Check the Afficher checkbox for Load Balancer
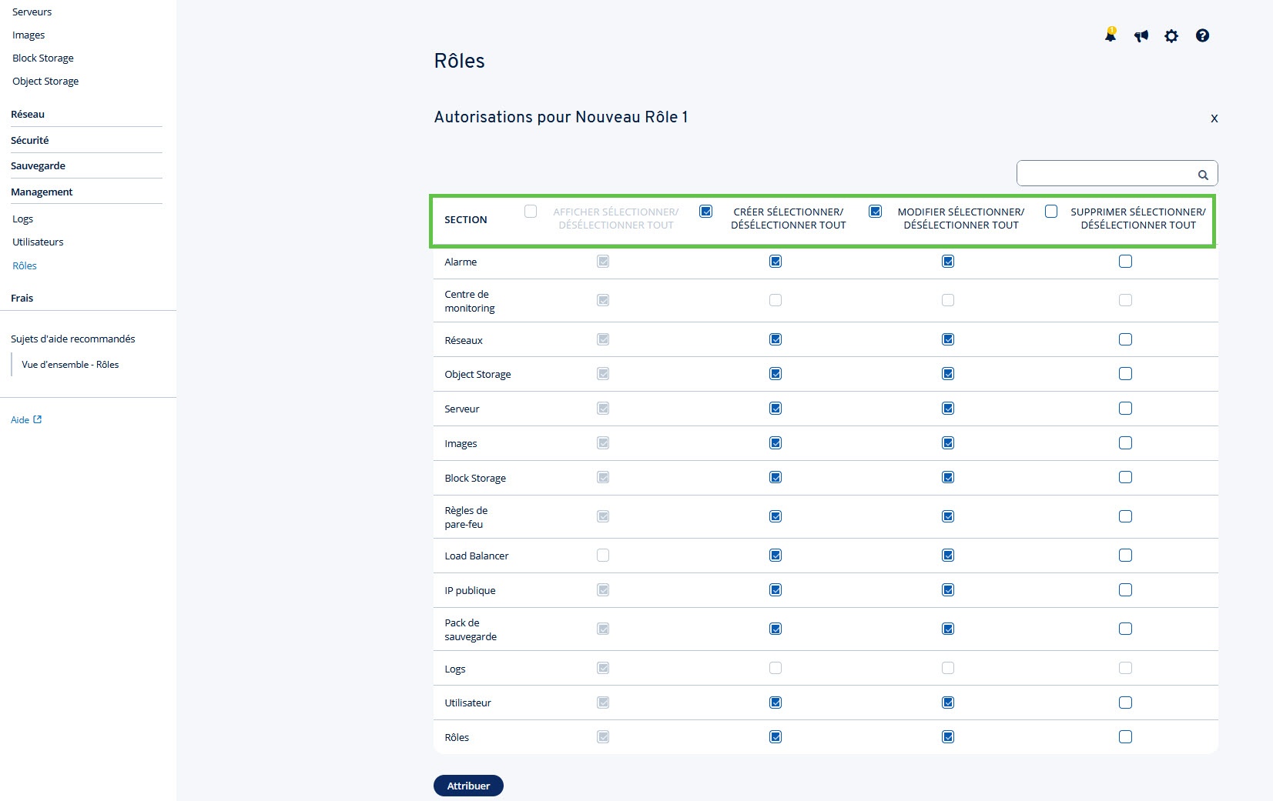1273x801 pixels. click(603, 556)
